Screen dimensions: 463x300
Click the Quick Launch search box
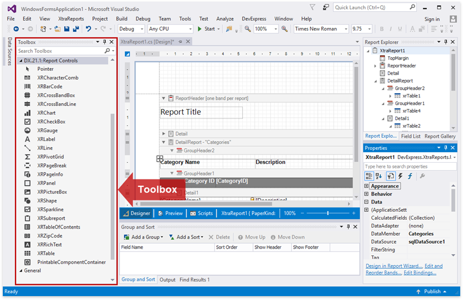[375, 8]
